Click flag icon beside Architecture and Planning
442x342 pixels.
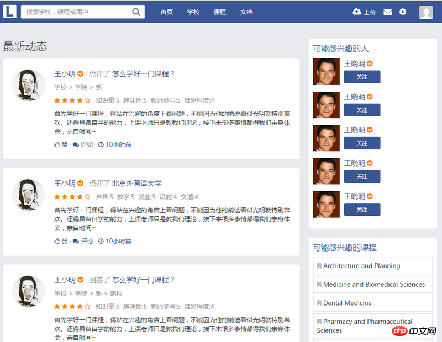click(x=319, y=266)
